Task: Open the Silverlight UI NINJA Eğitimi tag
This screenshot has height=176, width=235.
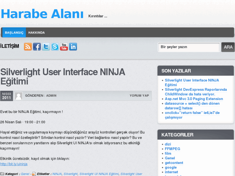Action: [99, 174]
